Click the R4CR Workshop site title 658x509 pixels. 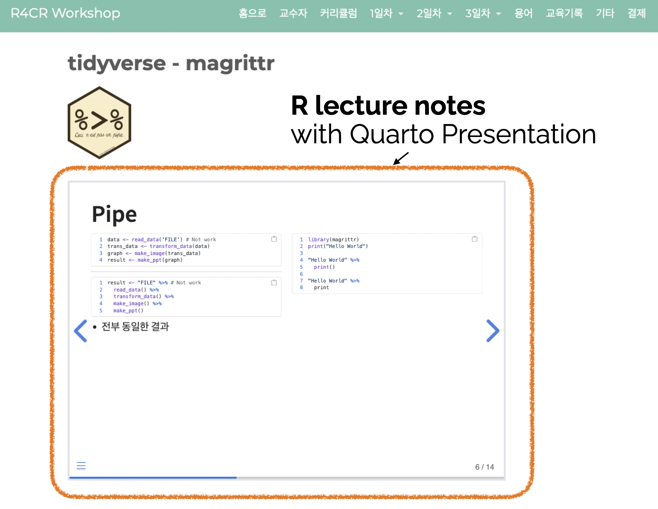(x=65, y=13)
